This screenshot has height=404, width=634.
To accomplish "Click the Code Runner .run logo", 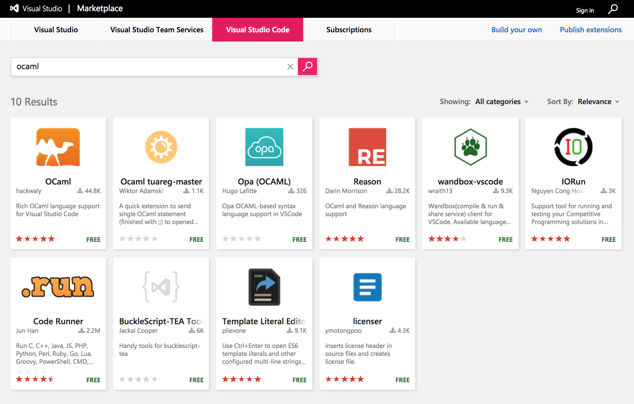I will tap(58, 287).
